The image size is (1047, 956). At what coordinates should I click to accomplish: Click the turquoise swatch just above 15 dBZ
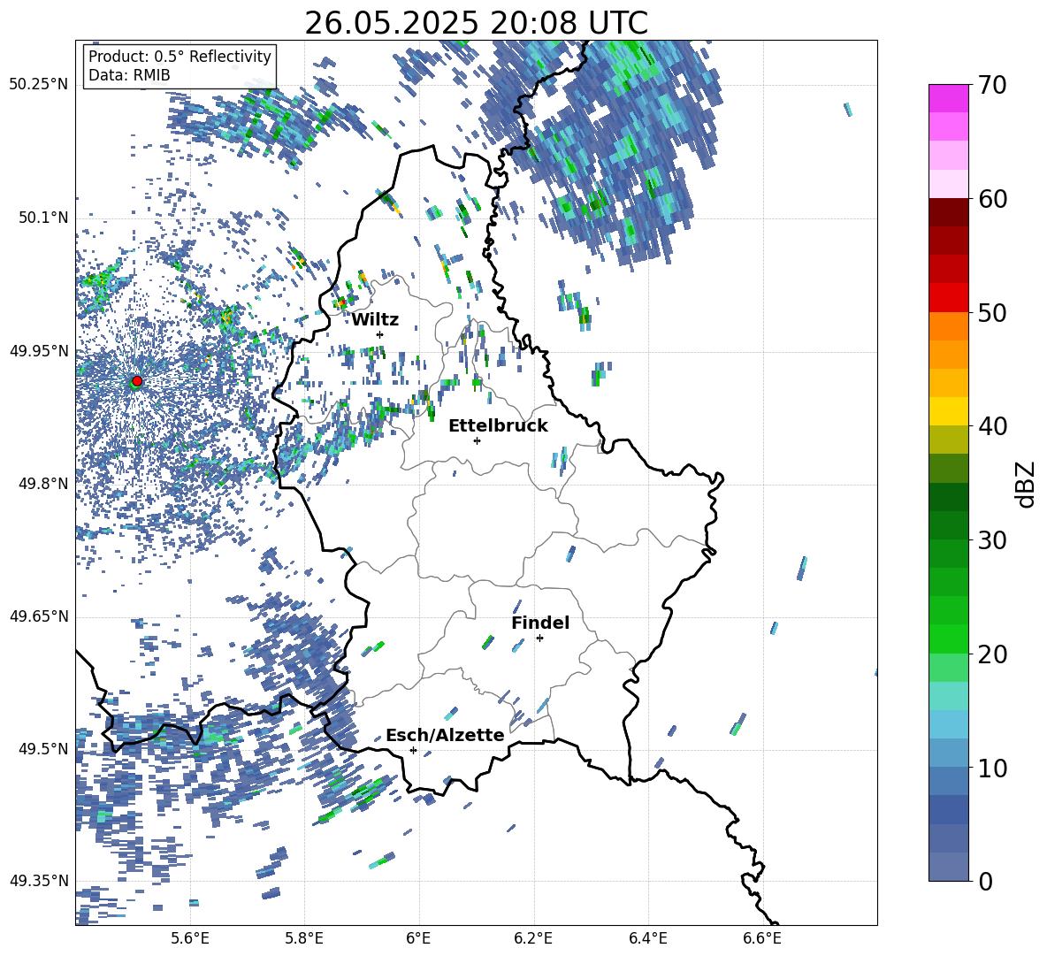coord(949,696)
